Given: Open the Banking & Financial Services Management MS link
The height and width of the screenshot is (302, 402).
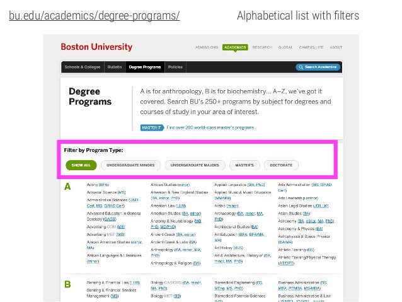Looking at the screenshot, I should [114, 296].
